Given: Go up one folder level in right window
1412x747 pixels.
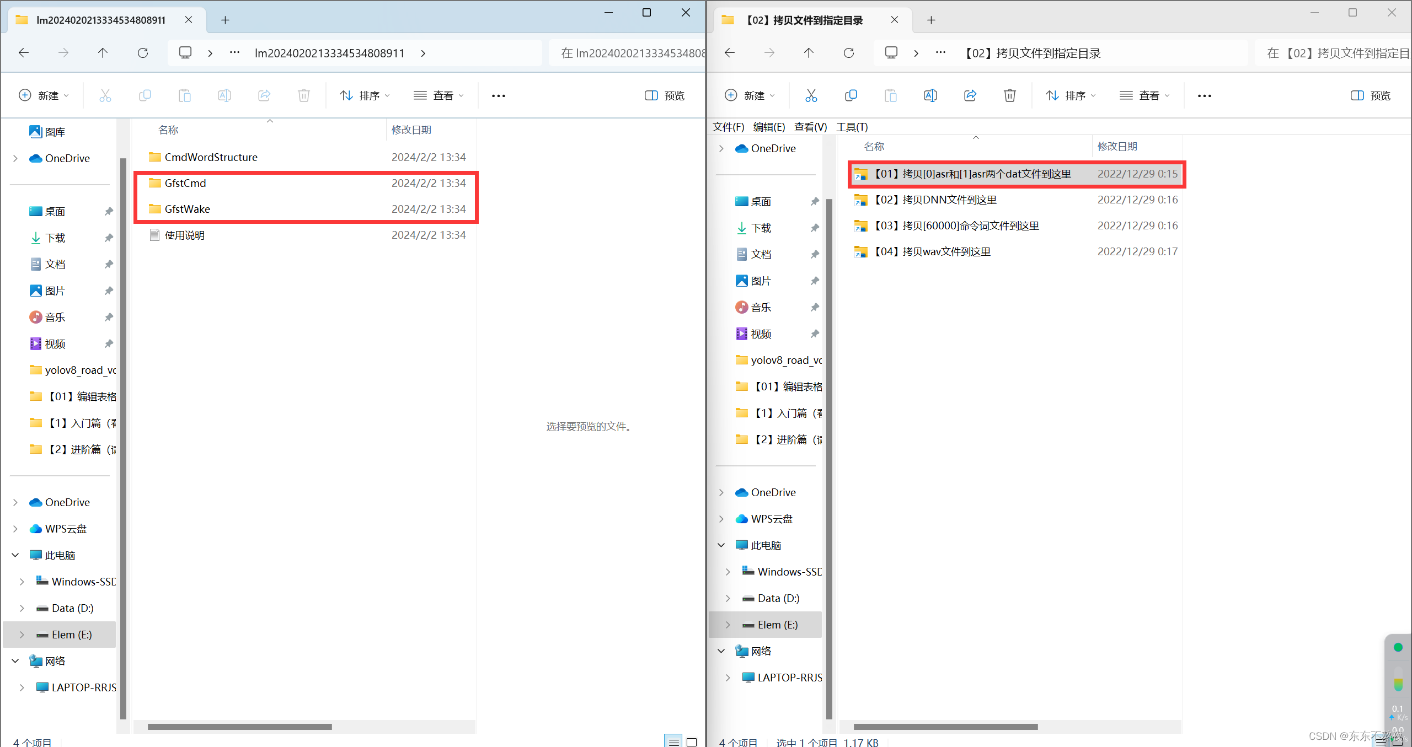Looking at the screenshot, I should point(809,53).
